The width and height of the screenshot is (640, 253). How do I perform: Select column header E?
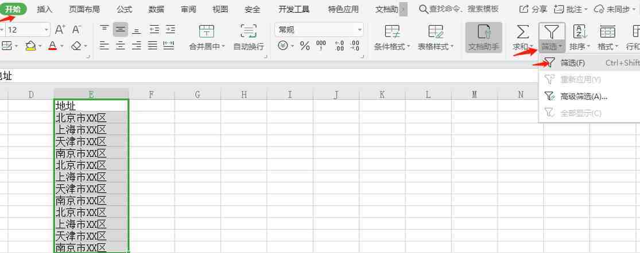click(x=91, y=94)
